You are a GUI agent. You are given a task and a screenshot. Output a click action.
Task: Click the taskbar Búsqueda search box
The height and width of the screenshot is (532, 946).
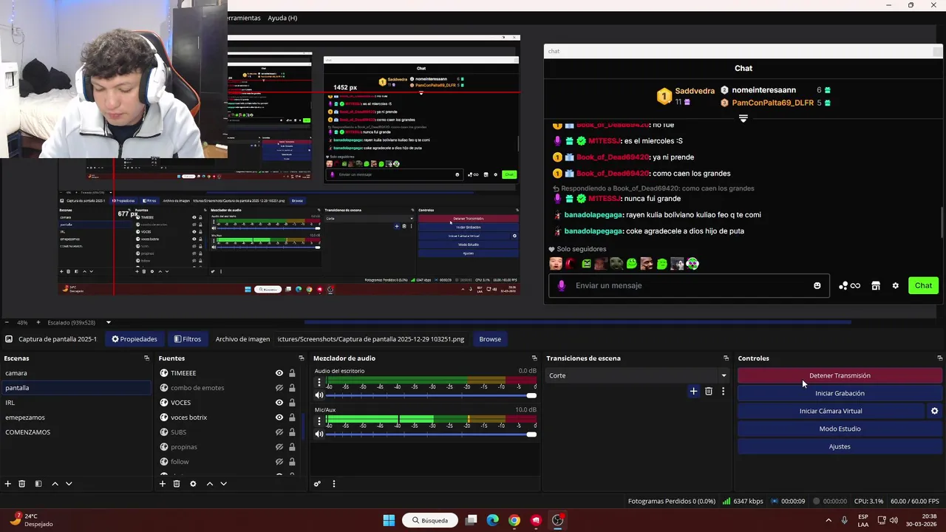429,520
